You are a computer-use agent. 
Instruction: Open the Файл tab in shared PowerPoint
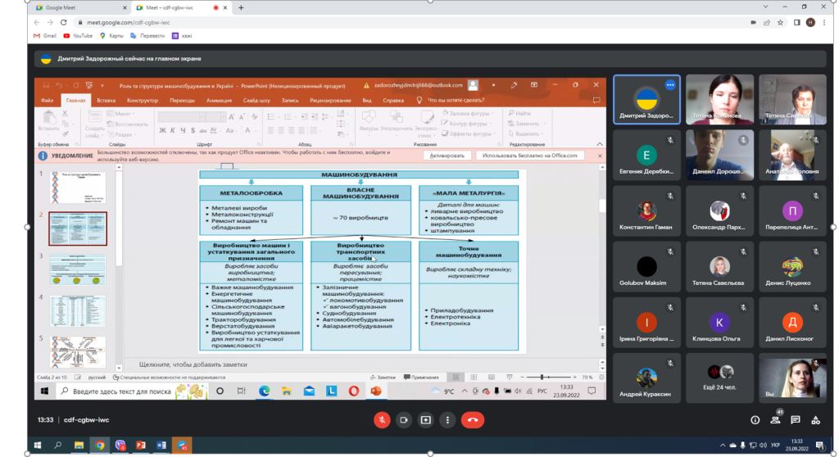tap(47, 100)
